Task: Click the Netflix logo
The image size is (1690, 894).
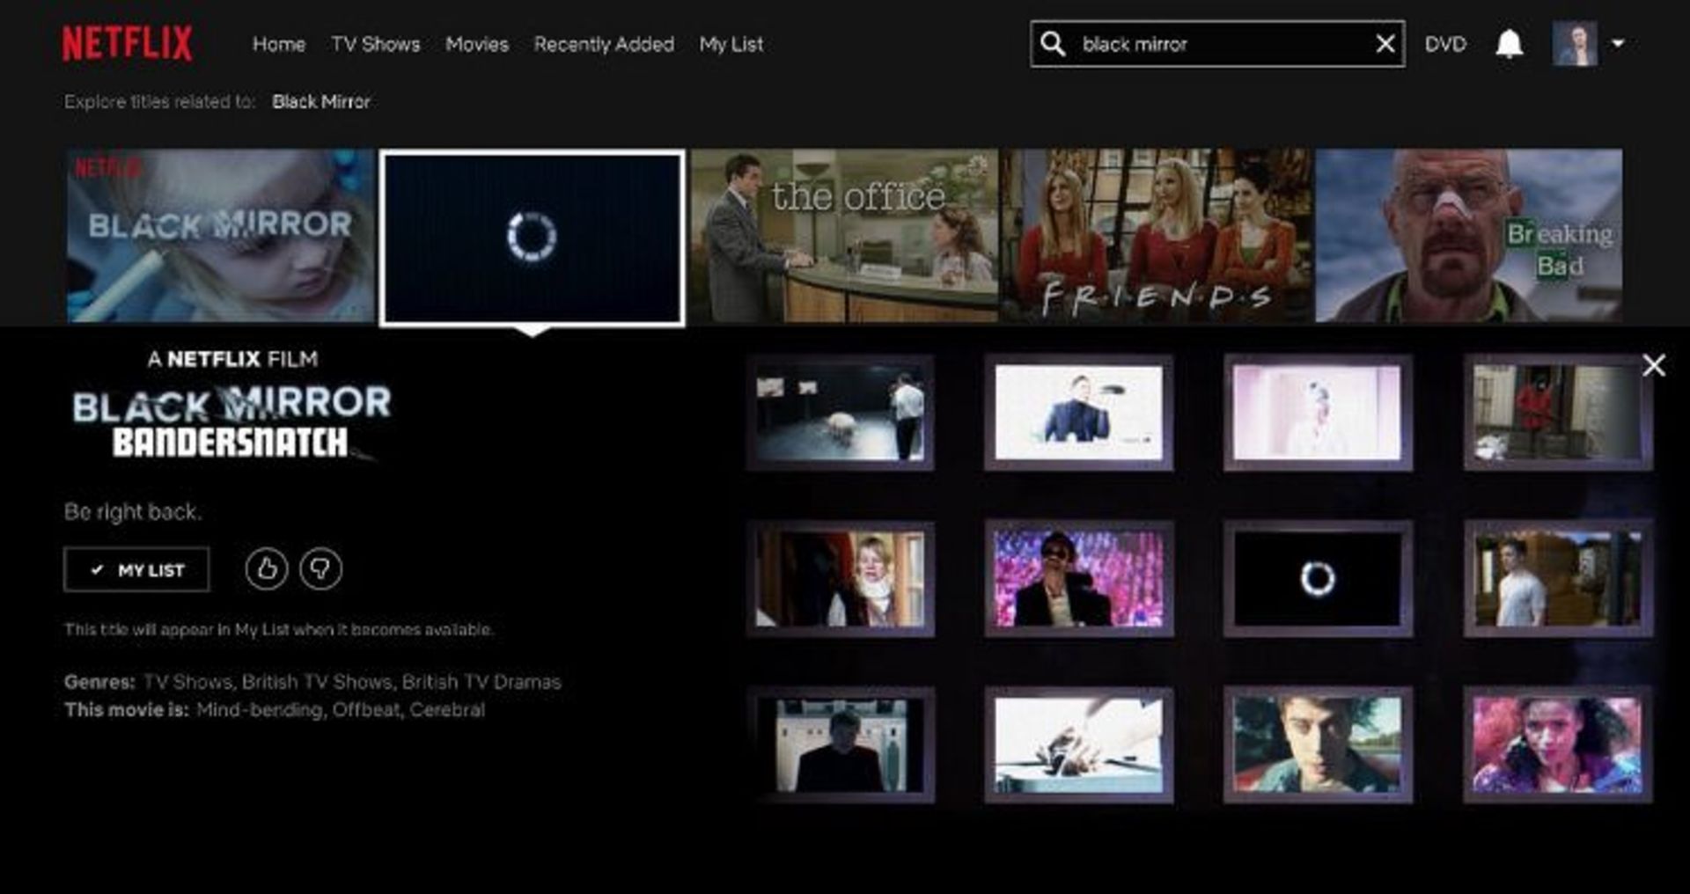Action: pos(127,43)
